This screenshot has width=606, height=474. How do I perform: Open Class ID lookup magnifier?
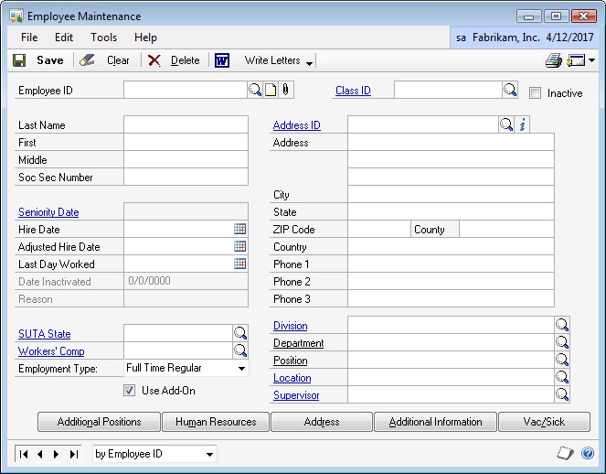coord(510,90)
